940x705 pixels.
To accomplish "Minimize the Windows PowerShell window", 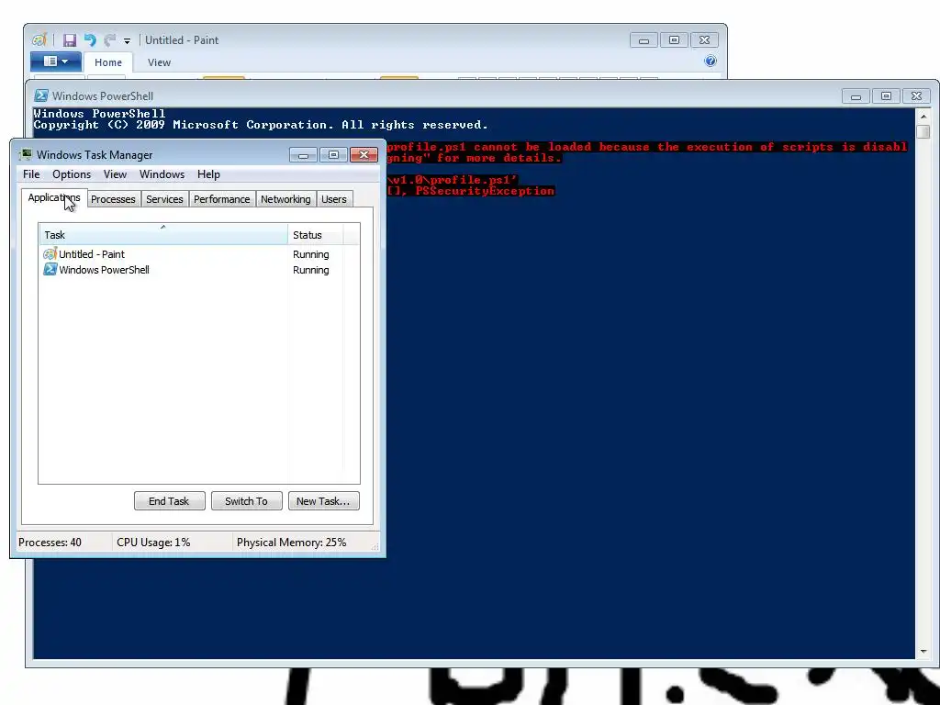I will click(x=856, y=95).
